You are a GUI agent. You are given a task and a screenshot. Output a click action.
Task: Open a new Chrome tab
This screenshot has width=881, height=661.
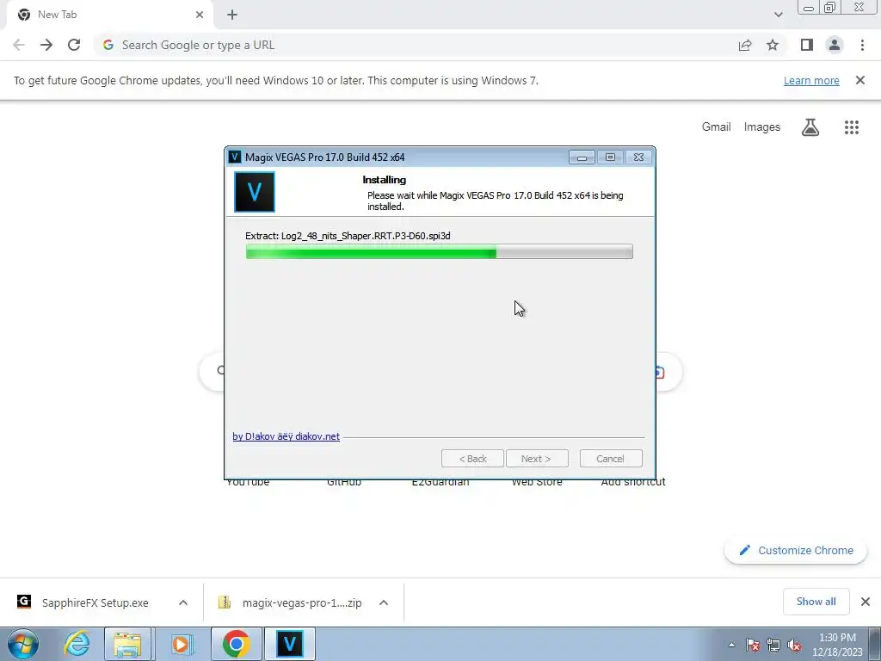coord(232,15)
